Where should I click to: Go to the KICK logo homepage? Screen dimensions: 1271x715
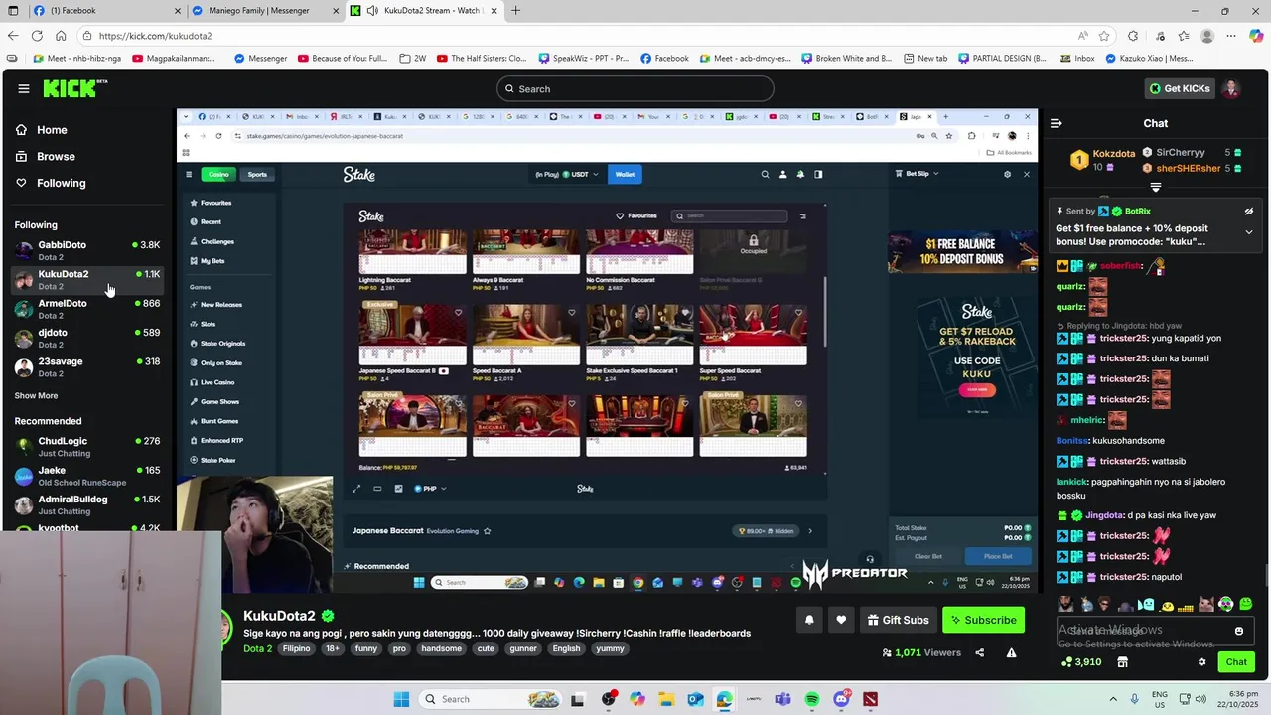[74, 88]
